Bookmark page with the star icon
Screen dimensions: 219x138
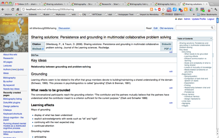[x=163, y=9]
